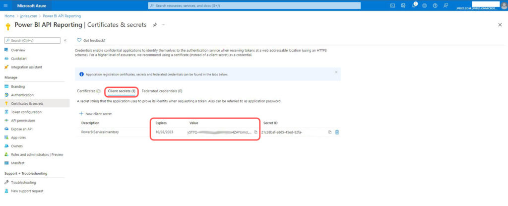Open directory and subscription filter icon
Screen dimensions: 508x206
(x=403, y=5)
